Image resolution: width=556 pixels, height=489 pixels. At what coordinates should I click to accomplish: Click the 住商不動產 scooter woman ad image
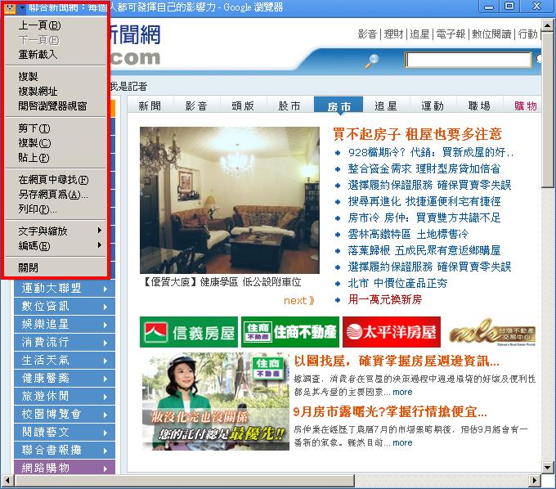click(x=216, y=402)
